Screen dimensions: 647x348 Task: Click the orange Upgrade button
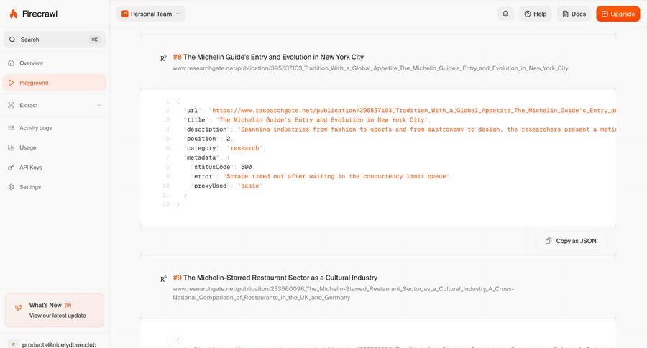point(618,14)
